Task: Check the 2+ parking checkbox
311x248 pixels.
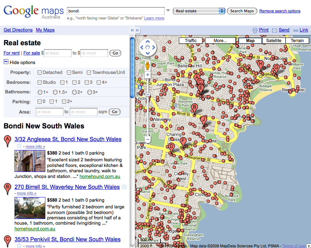Action: click(64, 102)
